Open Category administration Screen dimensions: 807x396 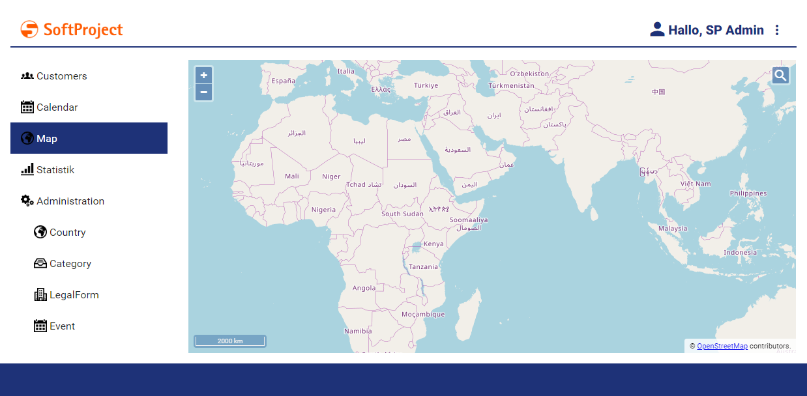coord(70,264)
